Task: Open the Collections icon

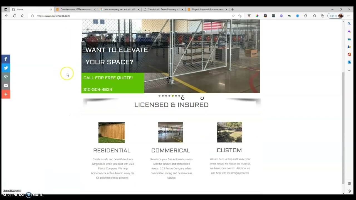Action: pos(323,16)
